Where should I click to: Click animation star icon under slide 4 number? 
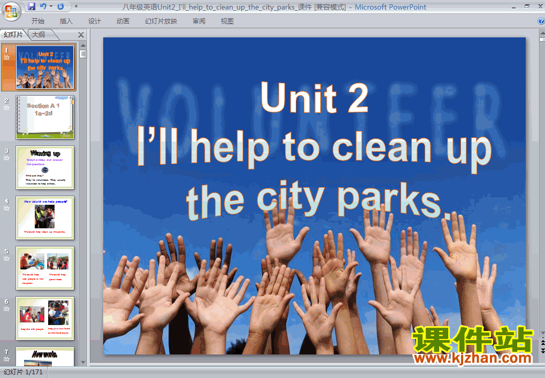6,209
